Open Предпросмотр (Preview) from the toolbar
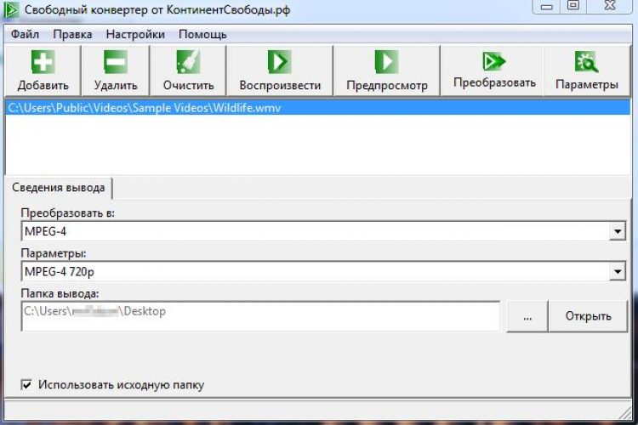Screen dimensions: 638x425 tap(386, 63)
